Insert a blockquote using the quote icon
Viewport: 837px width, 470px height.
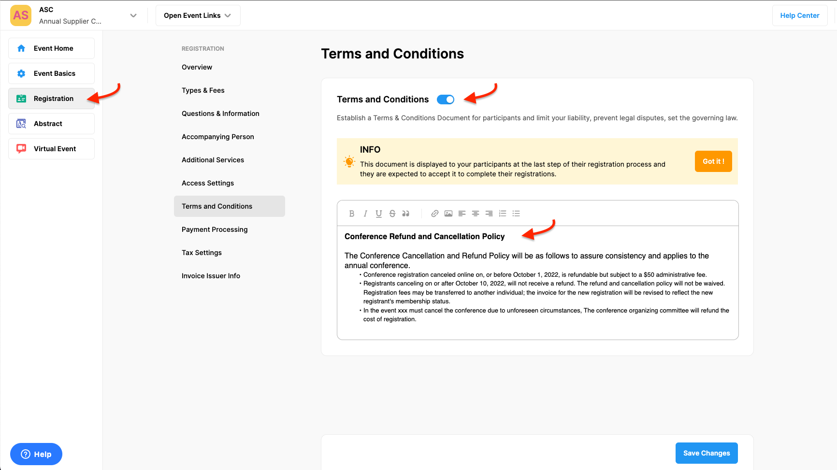pyautogui.click(x=406, y=214)
